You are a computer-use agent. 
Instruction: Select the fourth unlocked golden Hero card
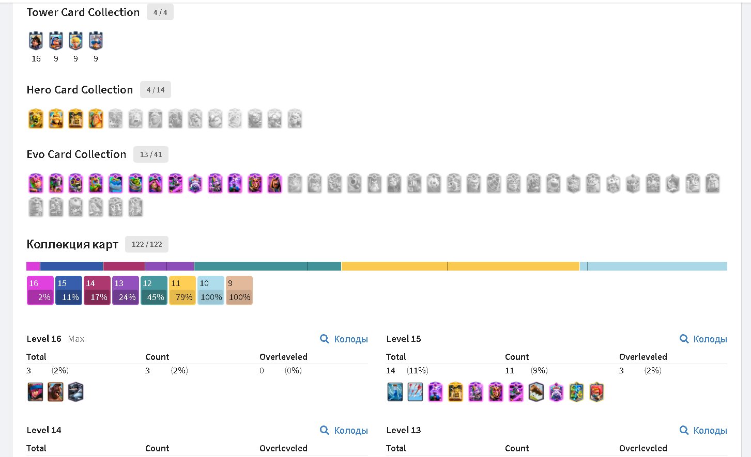pos(96,119)
